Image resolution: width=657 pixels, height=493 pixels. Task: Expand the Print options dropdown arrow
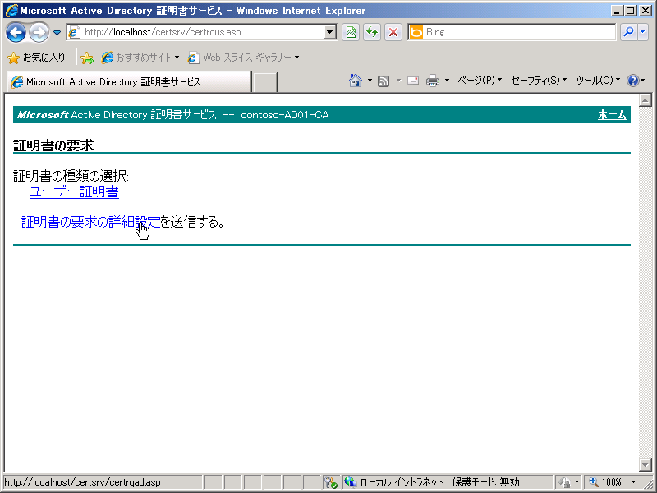pyautogui.click(x=447, y=80)
